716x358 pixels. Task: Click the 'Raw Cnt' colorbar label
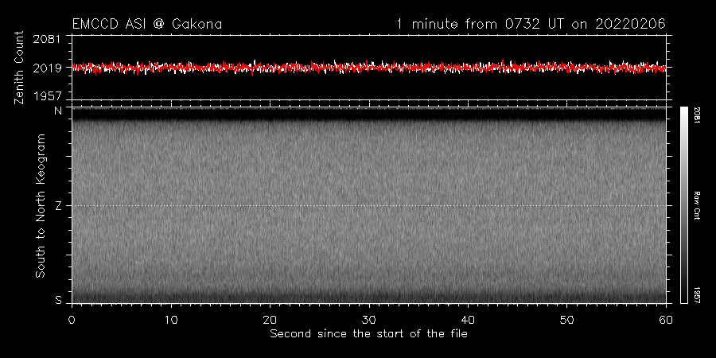pos(697,205)
